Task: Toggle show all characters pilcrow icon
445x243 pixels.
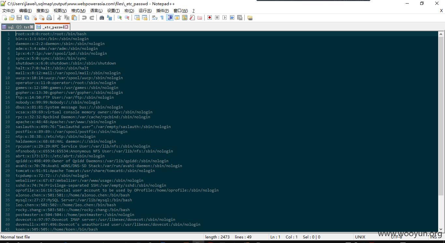Action: [x=162, y=18]
